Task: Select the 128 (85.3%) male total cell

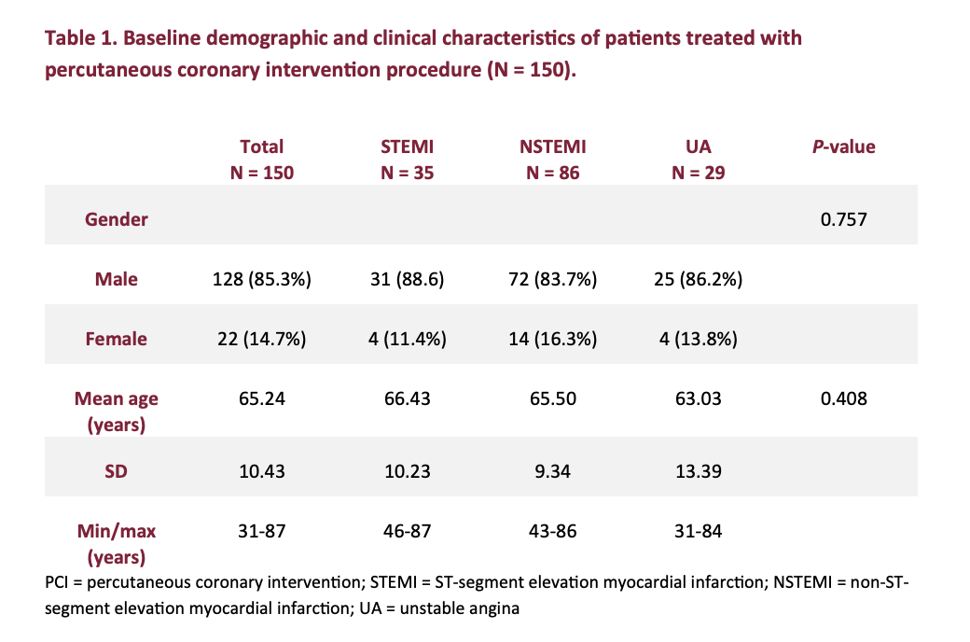Action: pyautogui.click(x=261, y=279)
